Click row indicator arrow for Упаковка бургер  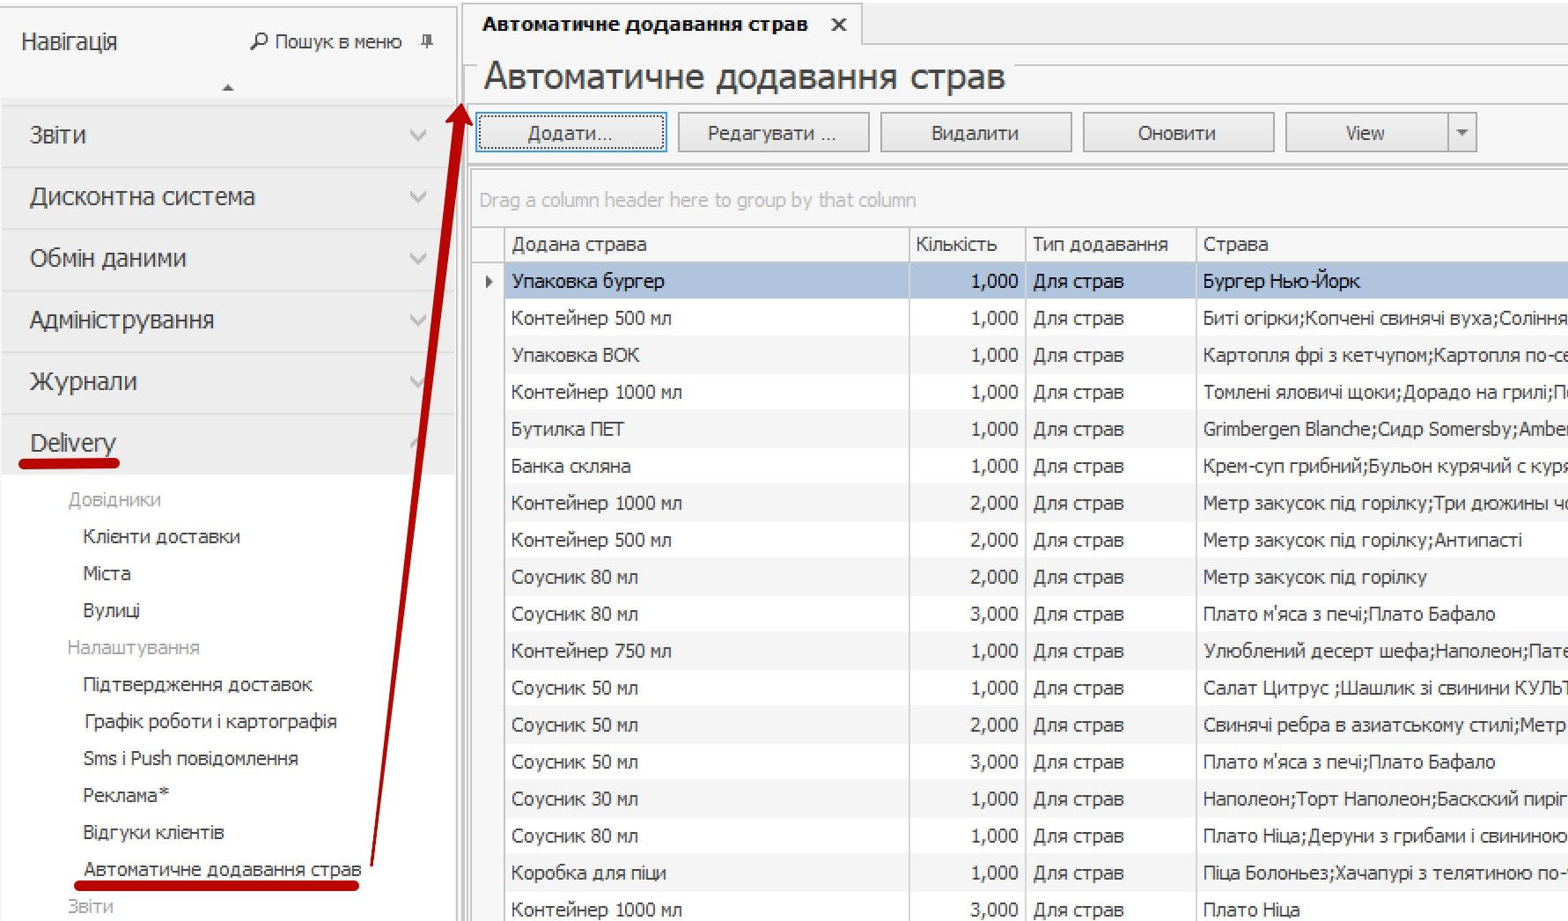point(489,282)
